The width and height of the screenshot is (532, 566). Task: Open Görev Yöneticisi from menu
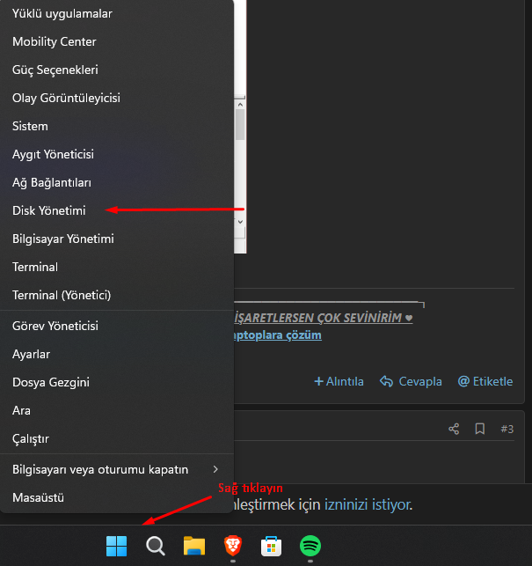tap(117, 326)
